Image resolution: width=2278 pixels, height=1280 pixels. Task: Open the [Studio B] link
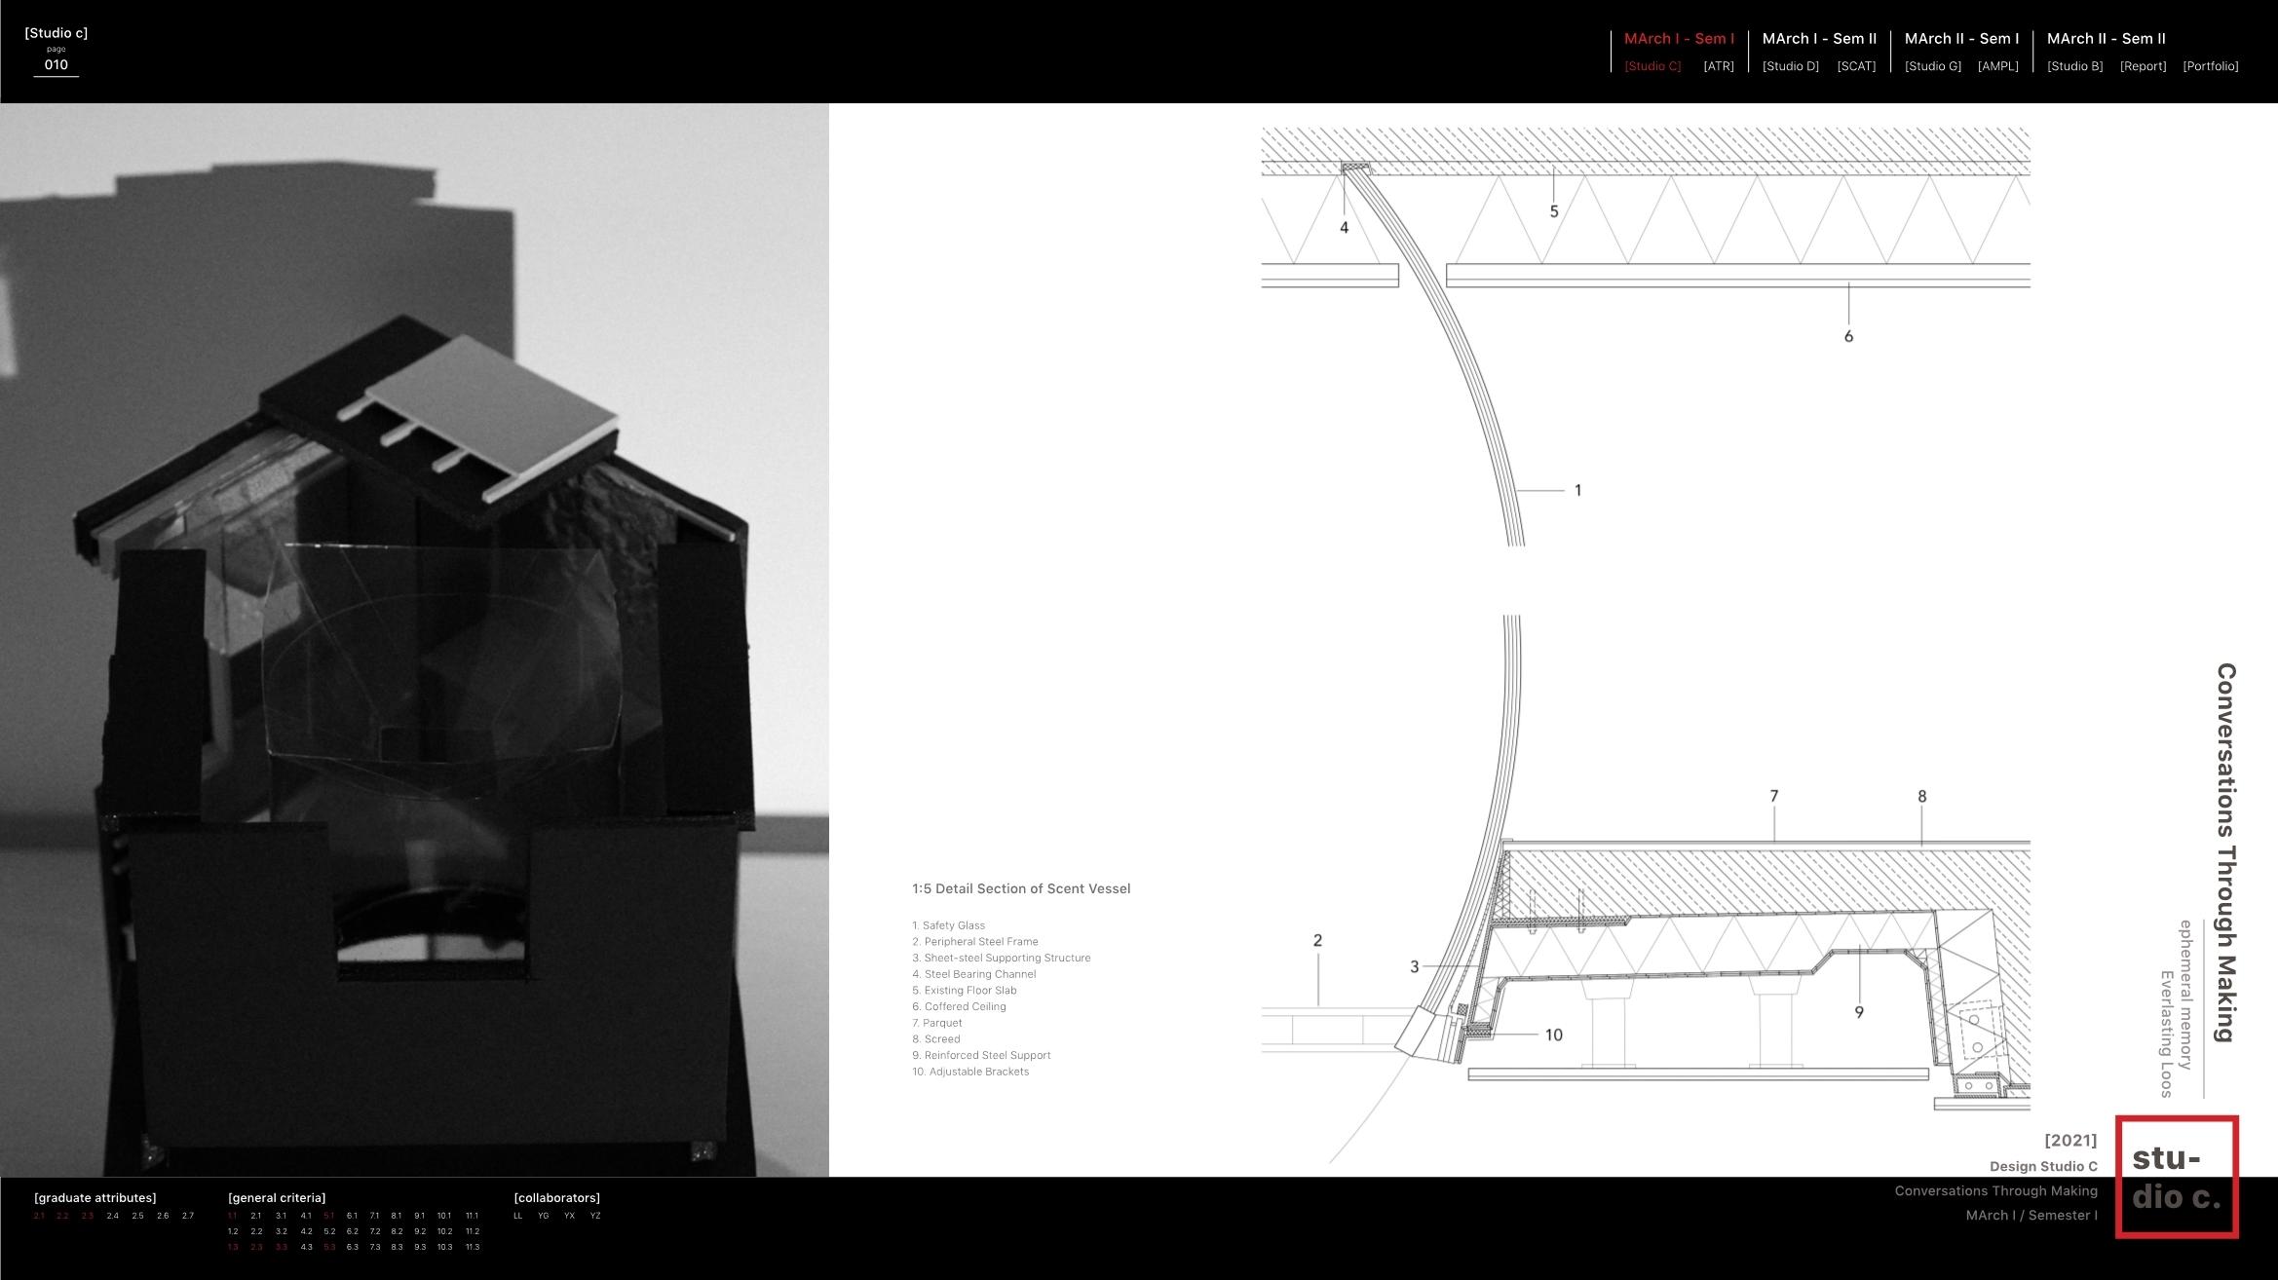coord(2074,66)
